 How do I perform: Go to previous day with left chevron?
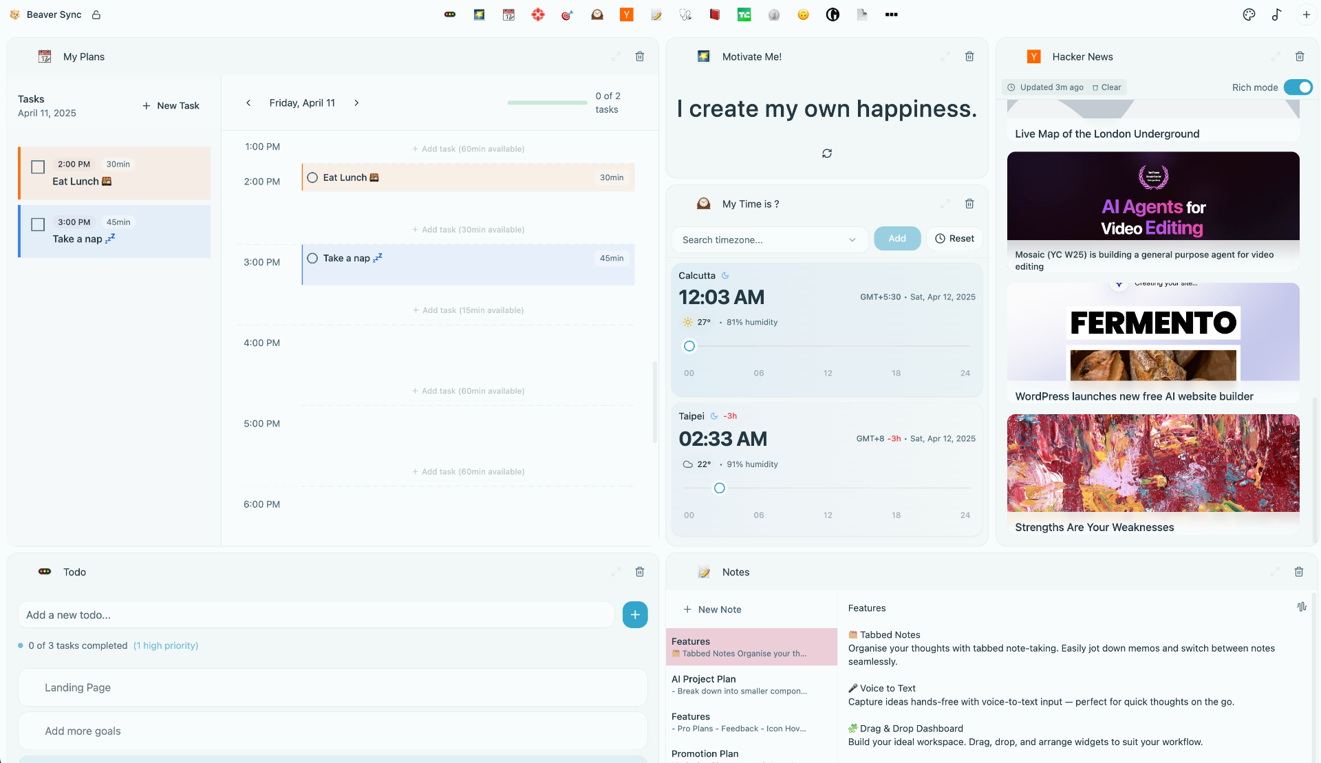coord(248,103)
